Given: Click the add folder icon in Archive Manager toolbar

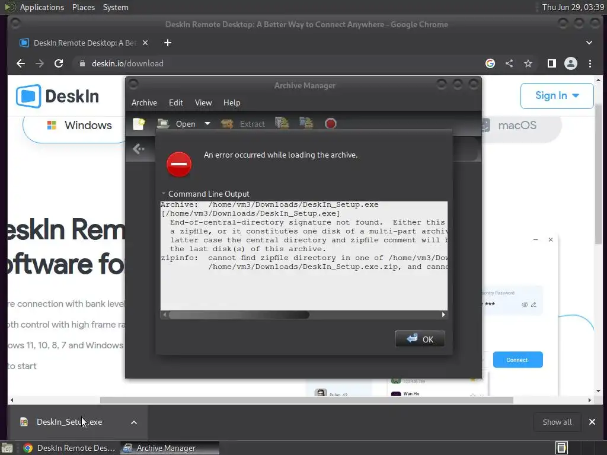Looking at the screenshot, I should point(306,123).
